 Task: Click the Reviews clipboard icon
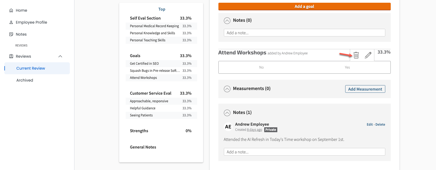coord(11,56)
